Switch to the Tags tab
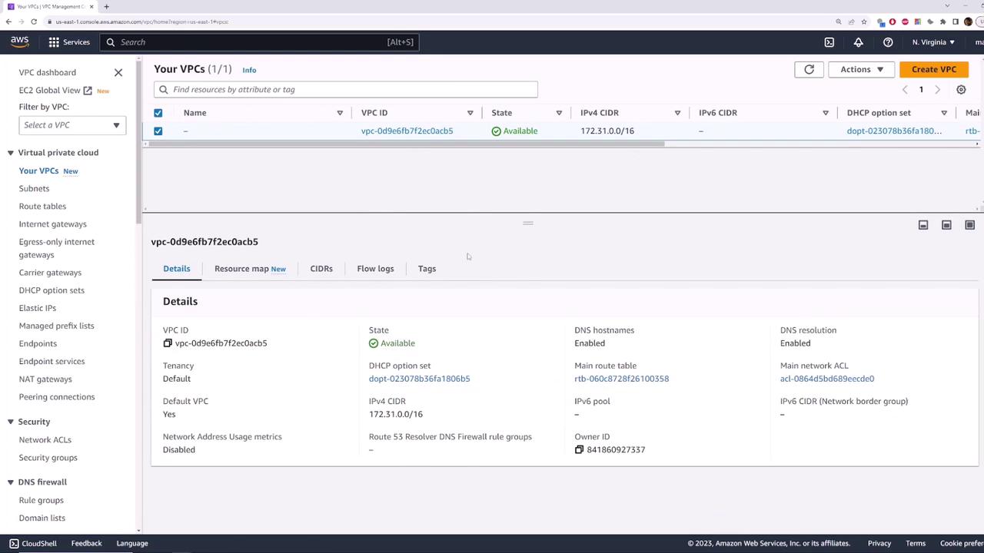 click(x=427, y=269)
